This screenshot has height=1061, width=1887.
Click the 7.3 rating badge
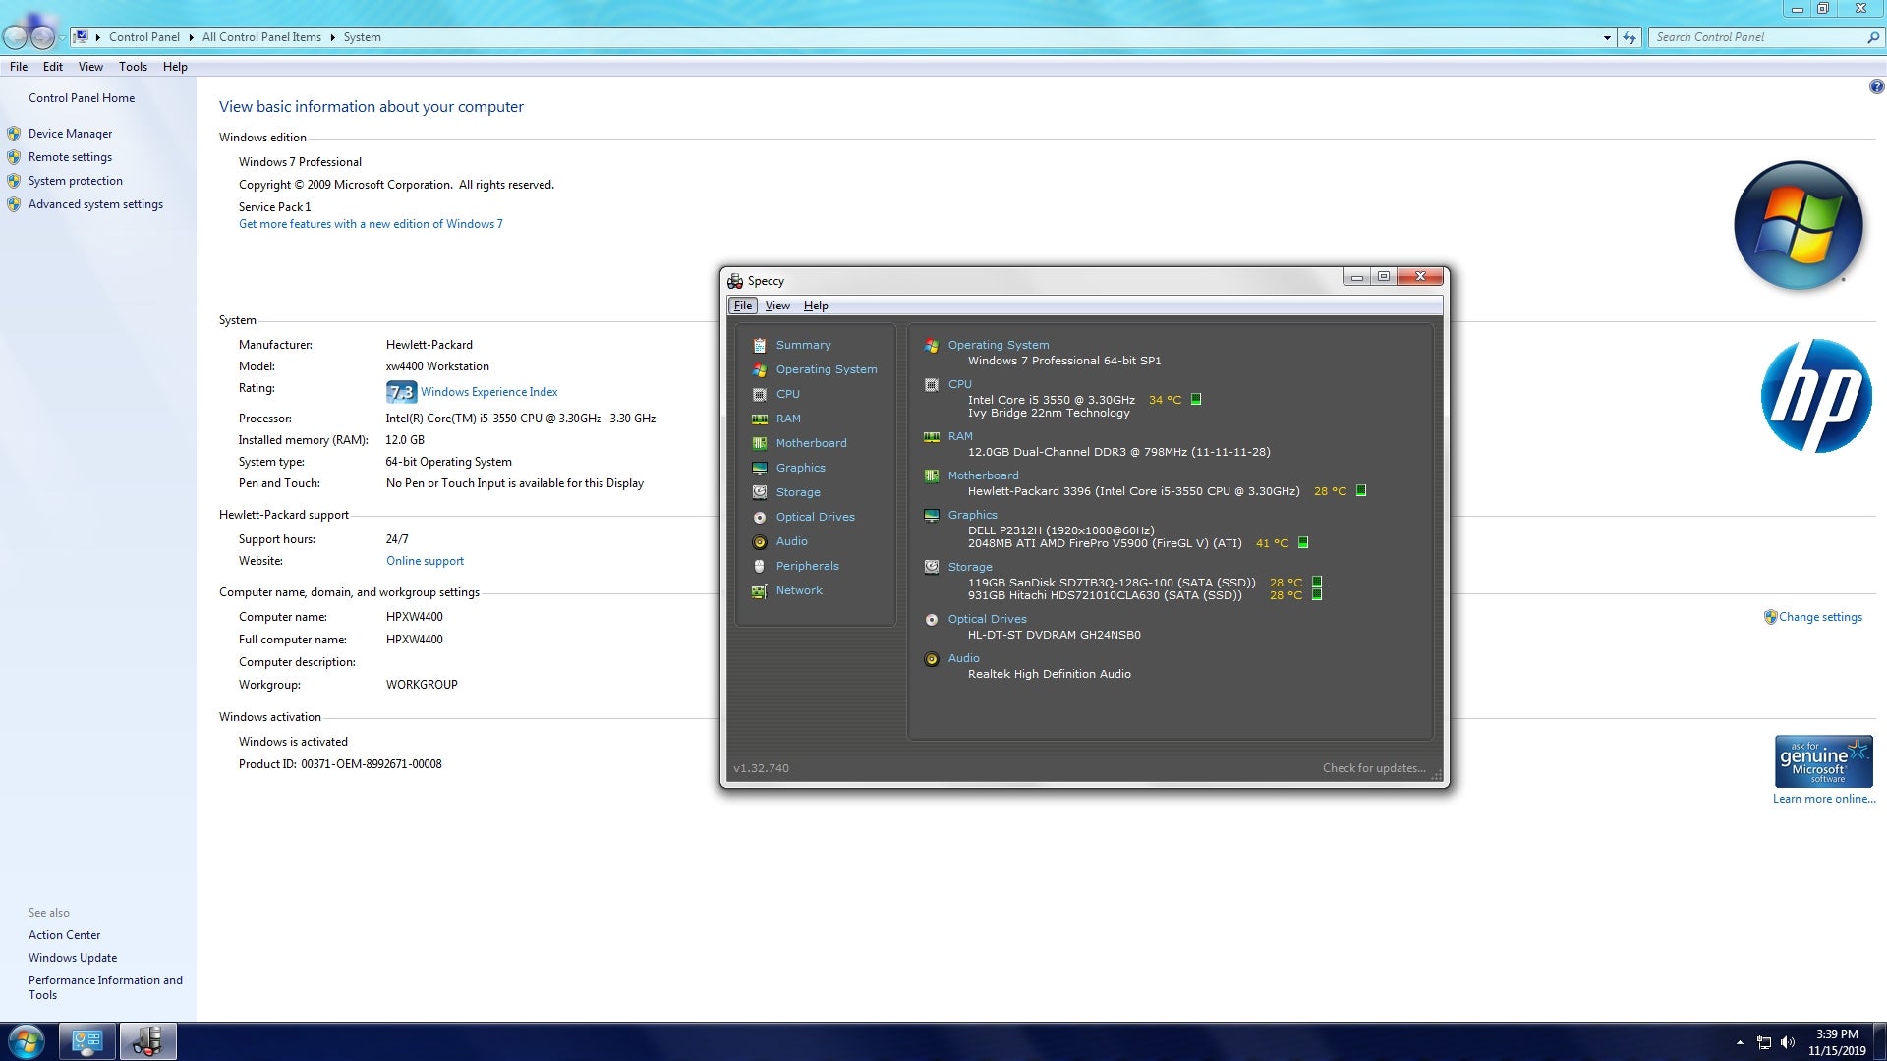(x=401, y=392)
